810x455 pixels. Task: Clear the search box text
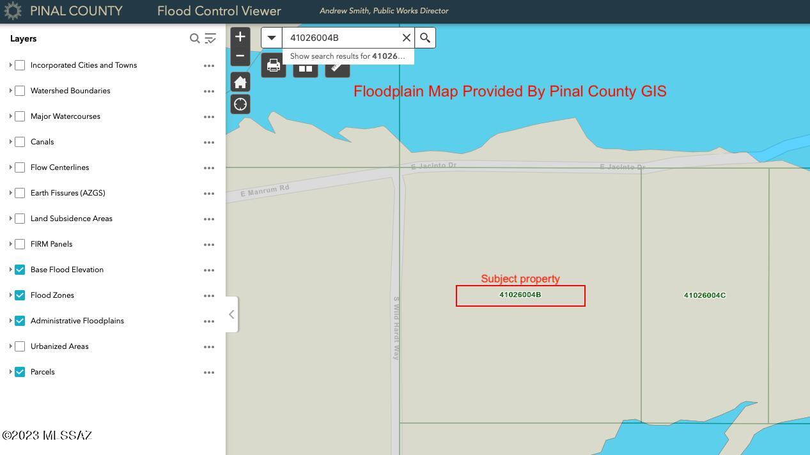406,38
